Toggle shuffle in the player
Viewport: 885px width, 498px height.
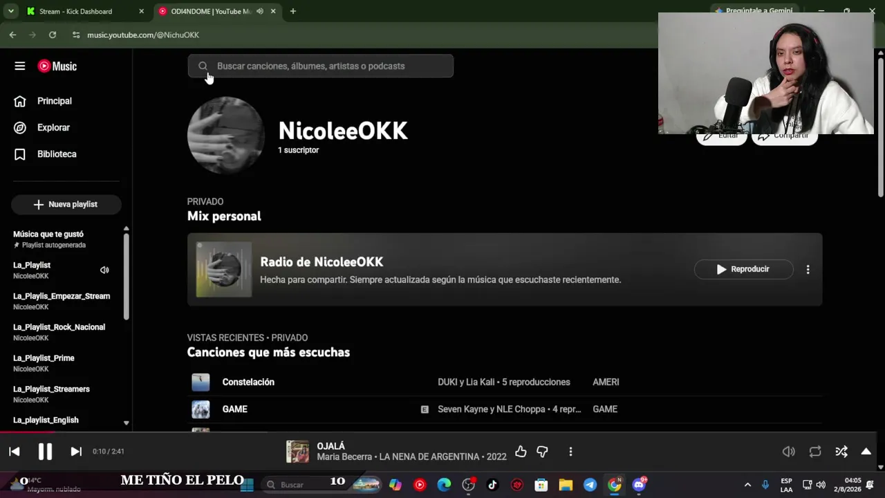click(841, 452)
